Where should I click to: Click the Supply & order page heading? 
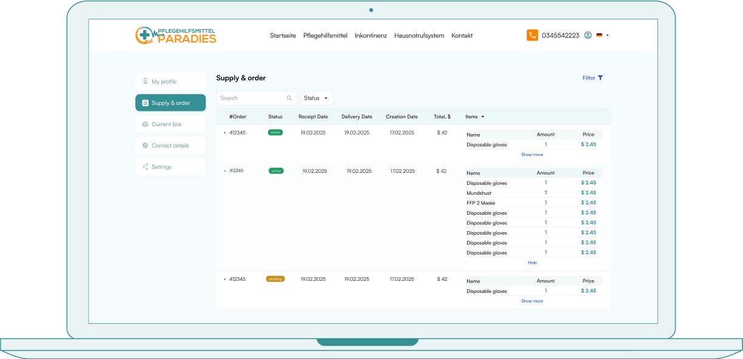[x=241, y=78]
